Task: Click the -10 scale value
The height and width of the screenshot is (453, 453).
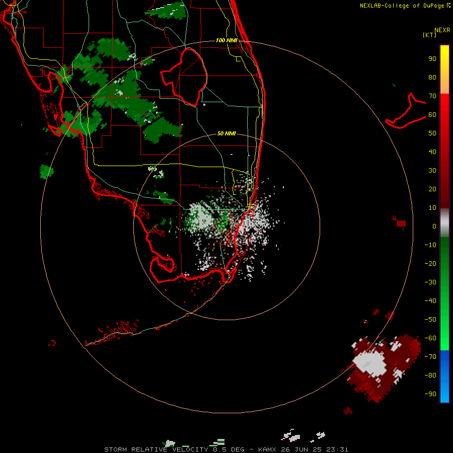Action: pyautogui.click(x=430, y=245)
